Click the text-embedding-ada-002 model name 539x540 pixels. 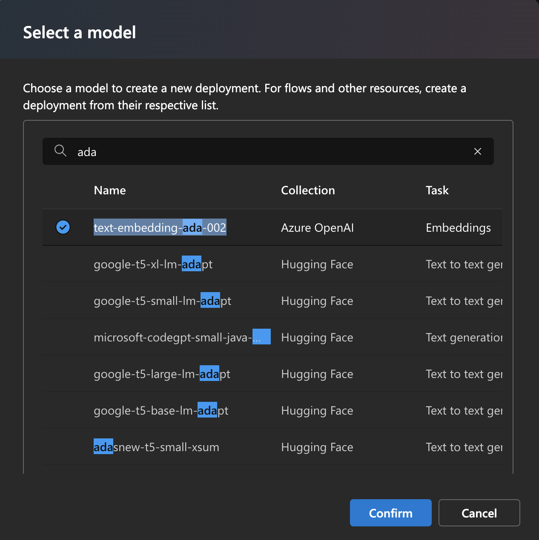click(x=160, y=228)
